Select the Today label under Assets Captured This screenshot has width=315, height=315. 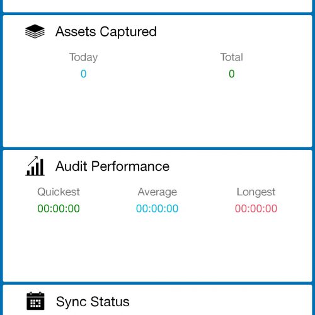pos(84,57)
